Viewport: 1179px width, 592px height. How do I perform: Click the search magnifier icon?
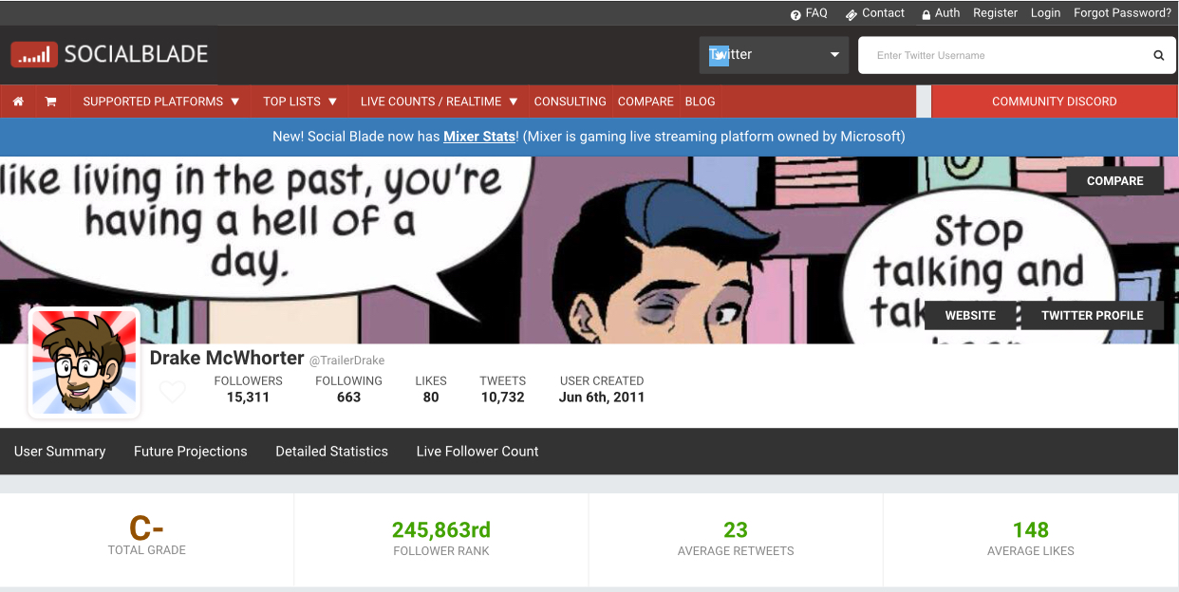click(1158, 55)
